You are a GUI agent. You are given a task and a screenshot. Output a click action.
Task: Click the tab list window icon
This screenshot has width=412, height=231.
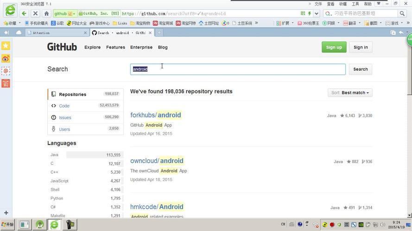tap(393, 32)
